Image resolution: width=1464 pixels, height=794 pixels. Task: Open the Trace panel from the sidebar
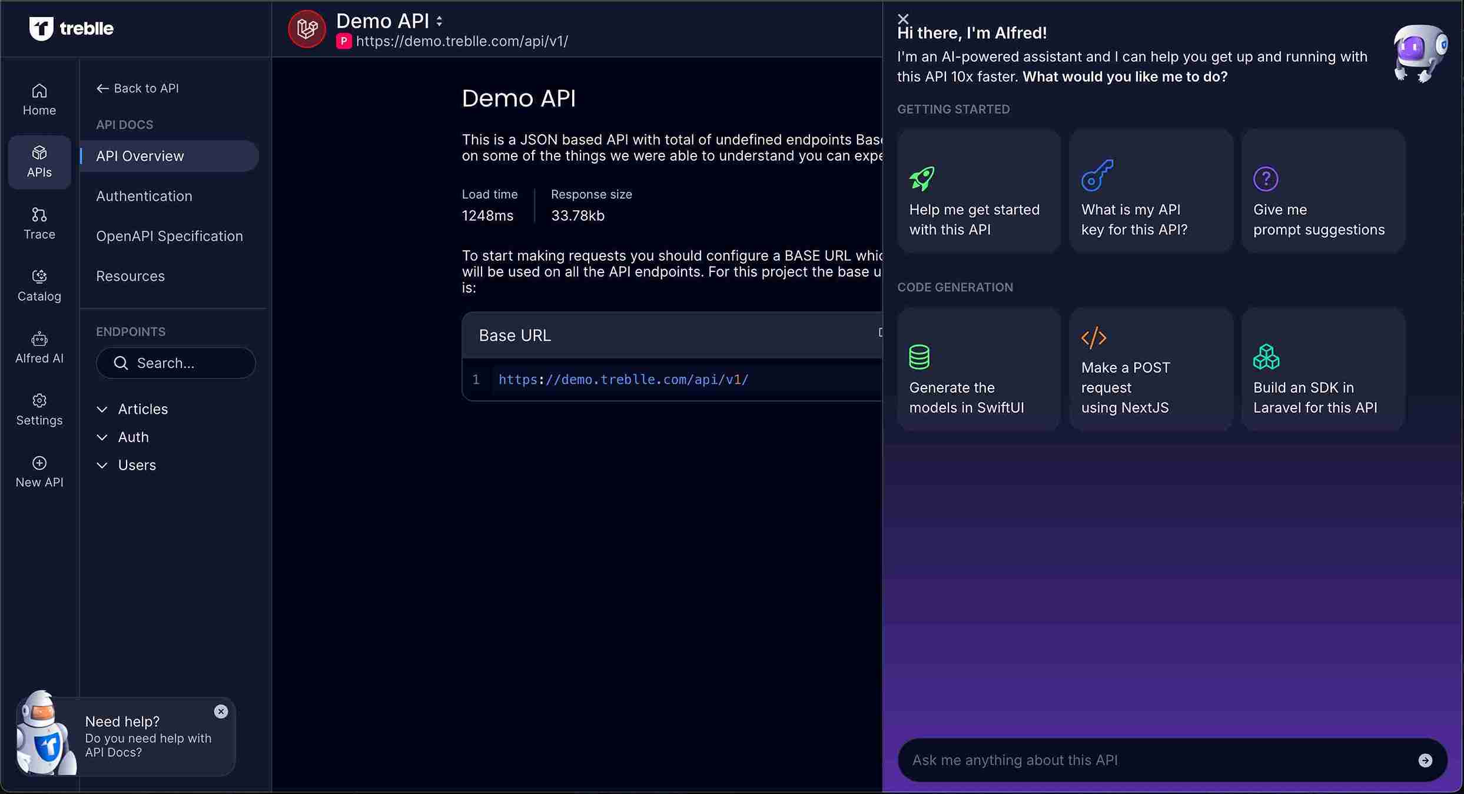[x=38, y=222]
